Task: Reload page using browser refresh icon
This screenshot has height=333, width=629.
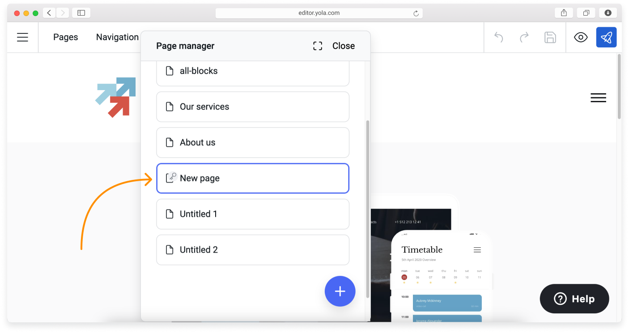Action: [416, 13]
